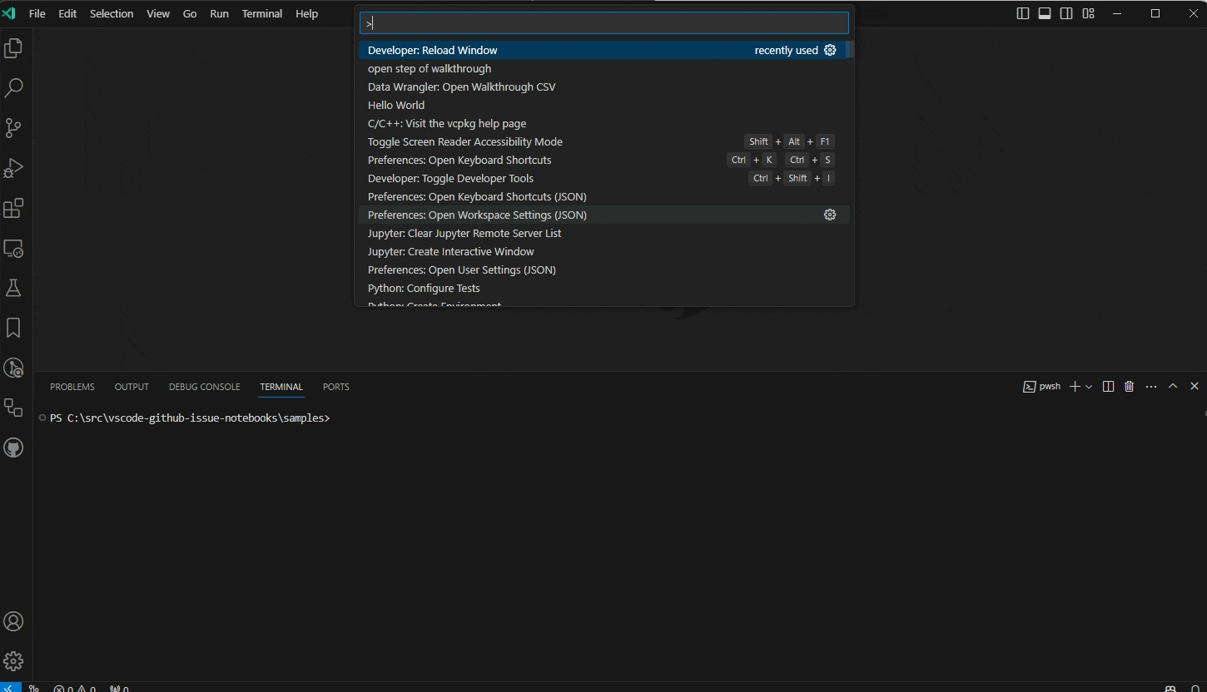Screen dimensions: 1207x692
Task: Switch to the OUTPUT tab
Action: click(132, 387)
